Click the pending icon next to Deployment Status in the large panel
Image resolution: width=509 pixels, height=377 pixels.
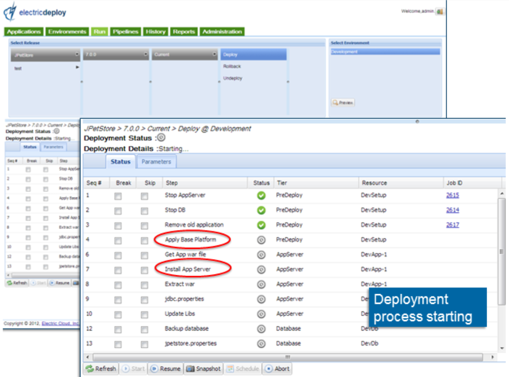162,137
